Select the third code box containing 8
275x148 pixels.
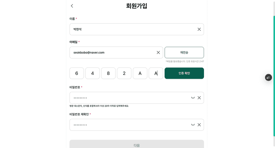pos(108,73)
